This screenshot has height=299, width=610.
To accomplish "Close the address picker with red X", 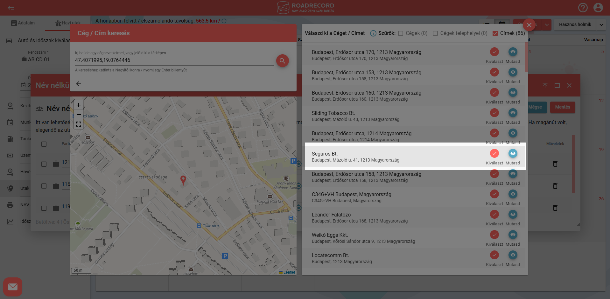I will pos(529,25).
